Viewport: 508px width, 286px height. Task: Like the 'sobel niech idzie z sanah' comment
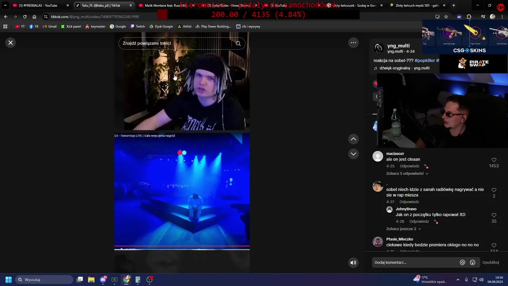point(494,190)
